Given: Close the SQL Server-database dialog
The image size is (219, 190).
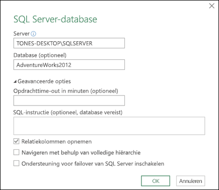Looking at the screenshot, I should [x=211, y=6].
